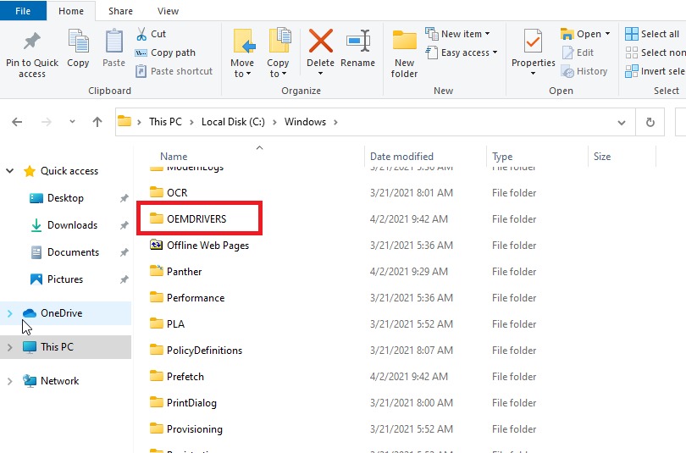The image size is (686, 453).
Task: Click Select all in the ribbon
Action: click(x=652, y=34)
